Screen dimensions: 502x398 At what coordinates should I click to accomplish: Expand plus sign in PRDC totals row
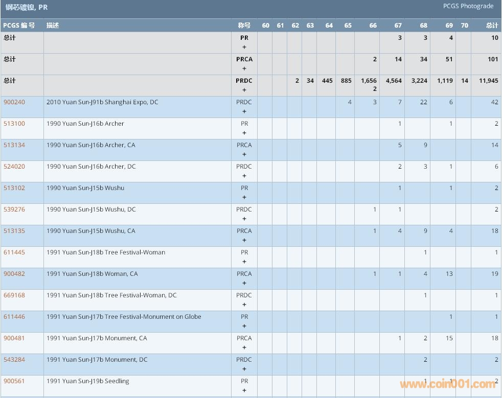tap(244, 90)
